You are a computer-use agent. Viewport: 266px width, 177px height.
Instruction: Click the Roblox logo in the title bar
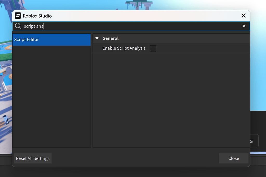(x=18, y=16)
